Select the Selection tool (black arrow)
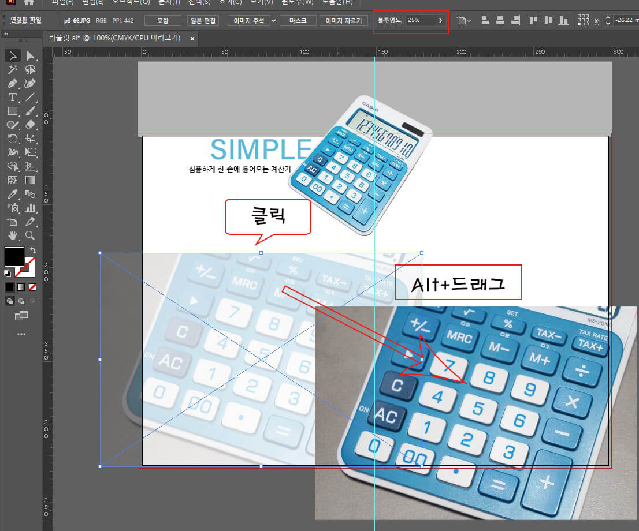The height and width of the screenshot is (531, 639). (x=13, y=55)
